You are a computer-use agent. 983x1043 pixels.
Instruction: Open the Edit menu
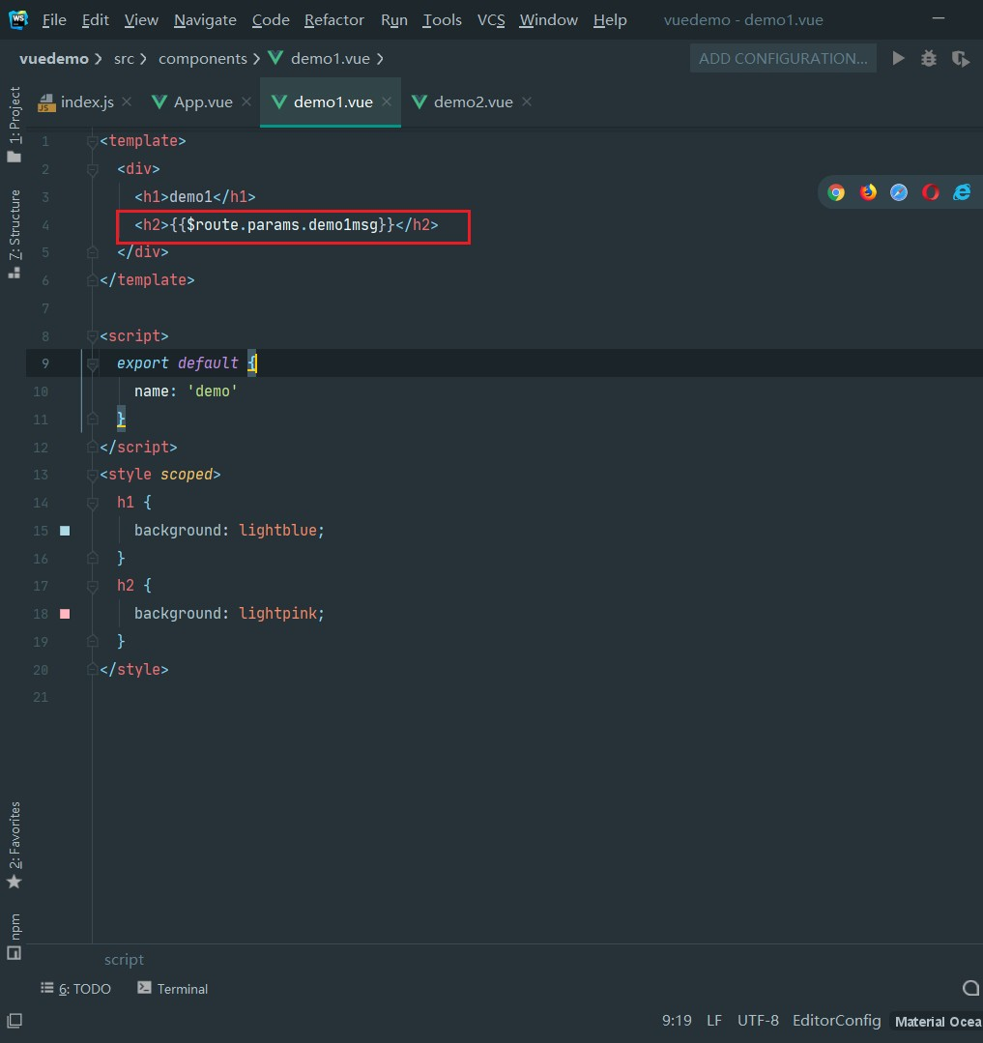95,20
